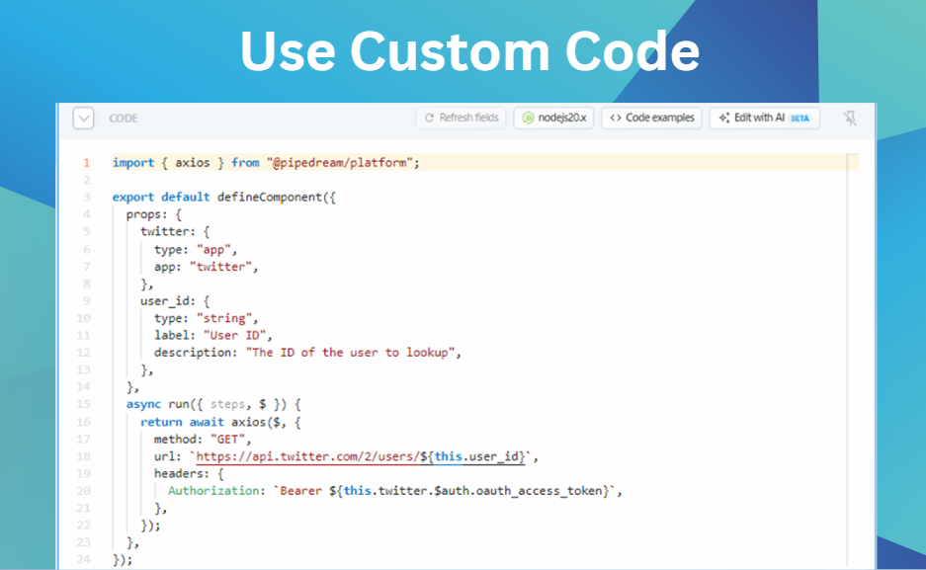
Task: Click the "user_id: {" line
Action: tap(175, 301)
